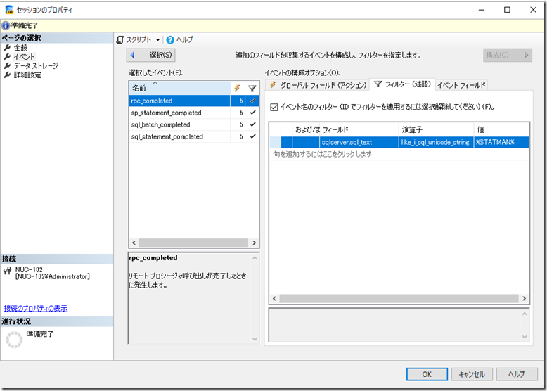Click filter checkmark for sp_statement_completed row

pyautogui.click(x=252, y=113)
